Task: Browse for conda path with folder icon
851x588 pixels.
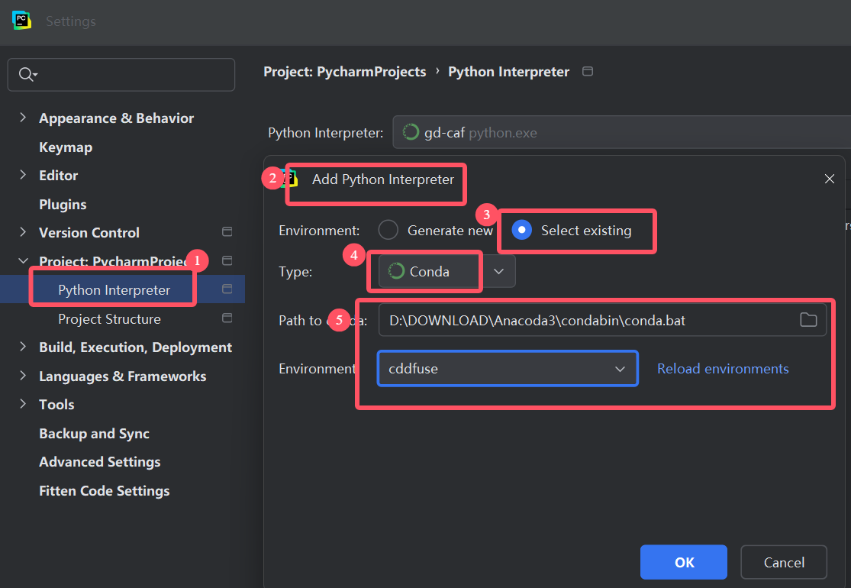Action: click(x=808, y=320)
